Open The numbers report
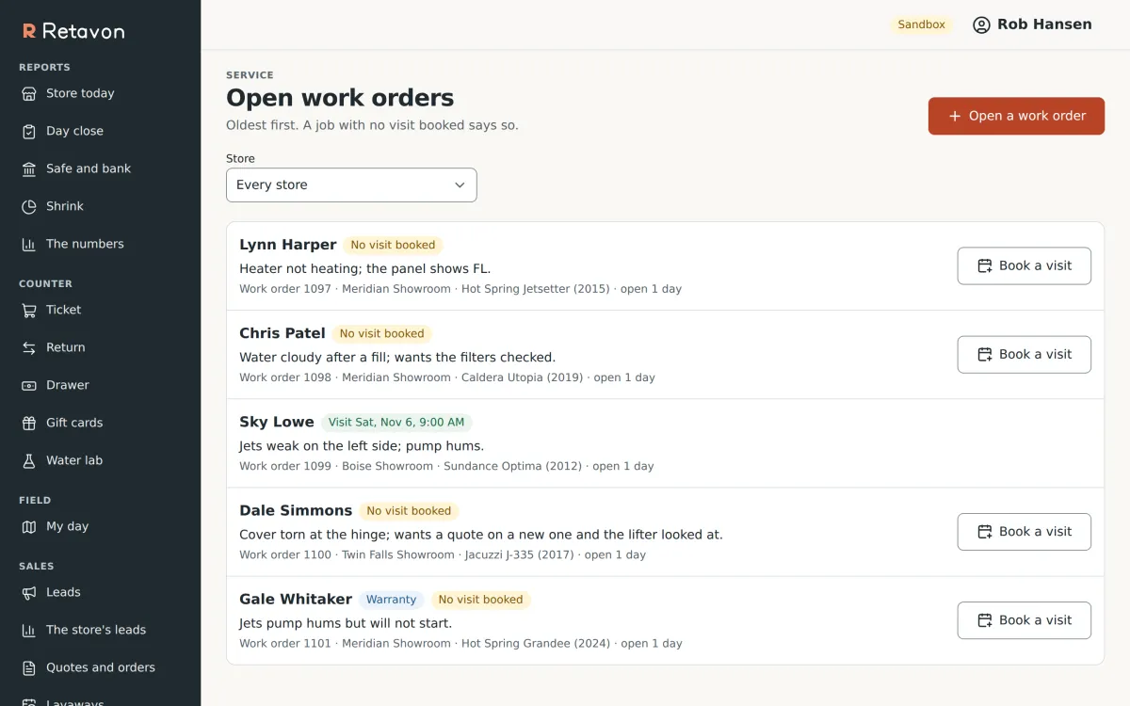This screenshot has height=706, width=1130. tap(100, 244)
